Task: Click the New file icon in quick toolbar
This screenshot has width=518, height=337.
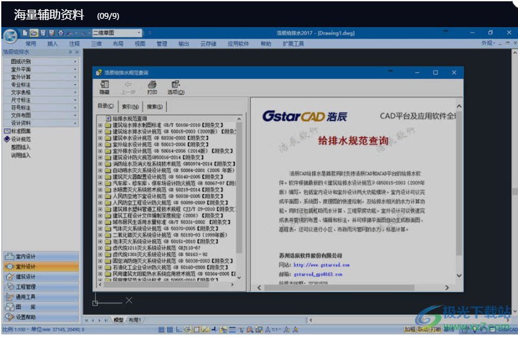Action: click(25, 33)
